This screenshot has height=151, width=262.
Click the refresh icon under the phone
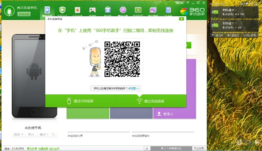[53, 134]
